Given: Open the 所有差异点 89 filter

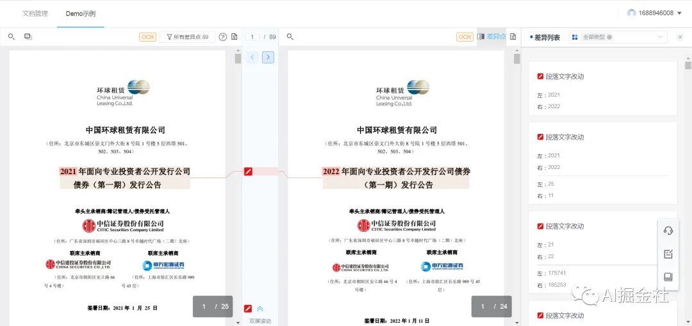Looking at the screenshot, I should pos(187,37).
